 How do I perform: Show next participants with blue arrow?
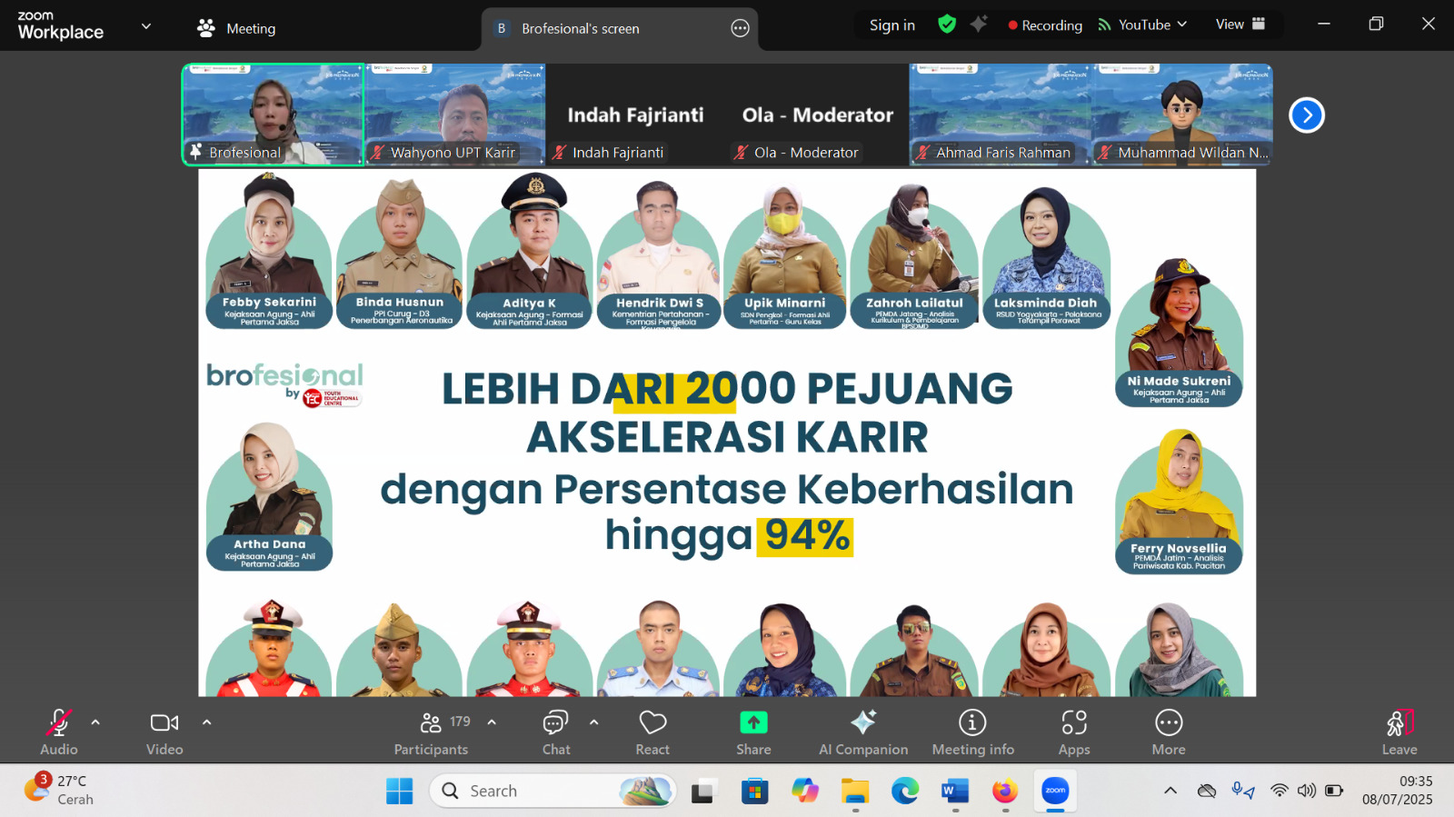click(1307, 115)
